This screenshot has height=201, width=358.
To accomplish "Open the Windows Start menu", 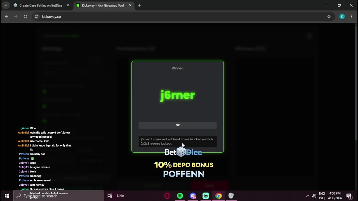I will (7, 196).
